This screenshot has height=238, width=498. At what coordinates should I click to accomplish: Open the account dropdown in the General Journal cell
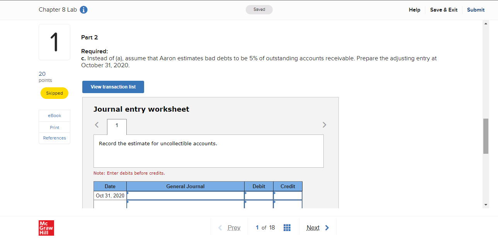pyautogui.click(x=185, y=195)
